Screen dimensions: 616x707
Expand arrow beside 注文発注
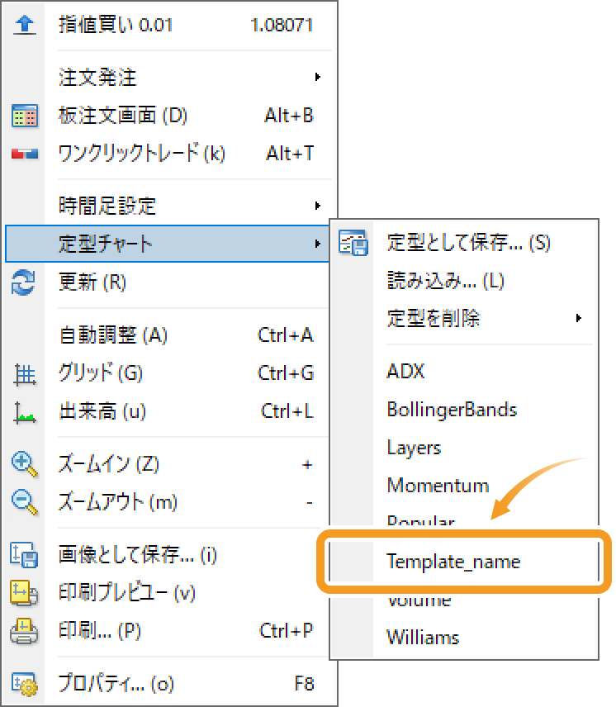[318, 77]
